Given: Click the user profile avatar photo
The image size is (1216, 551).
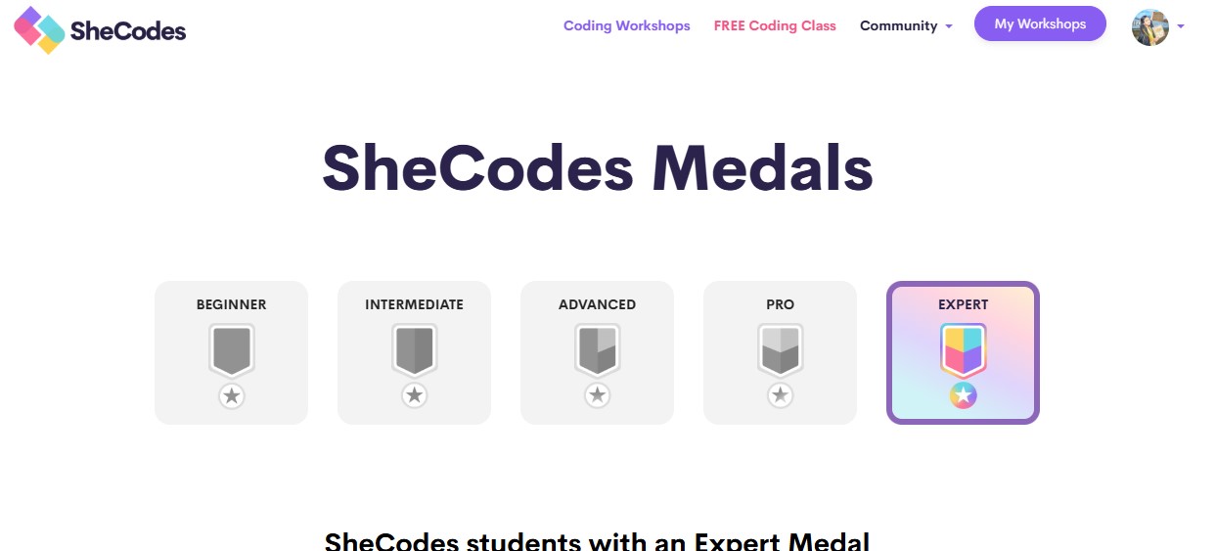Looking at the screenshot, I should pos(1149,27).
